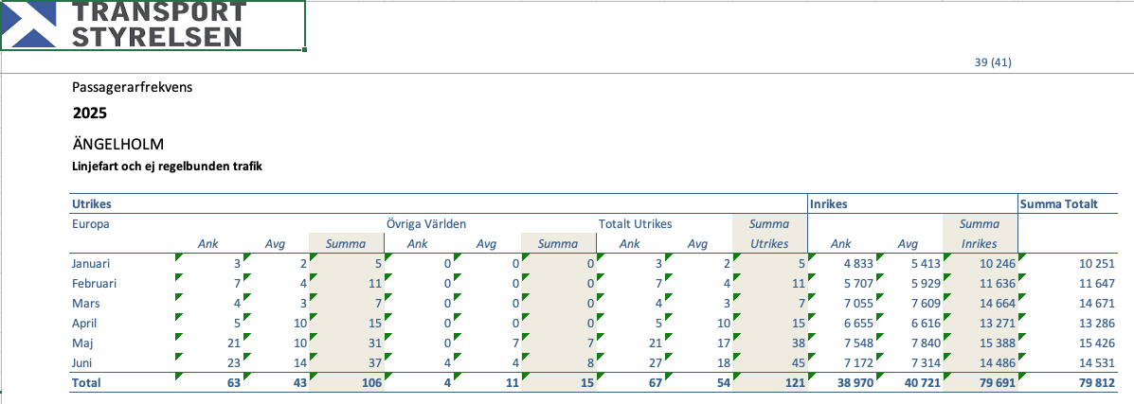
Task: Click the page number 39 (41) cell
Action: pyautogui.click(x=993, y=62)
